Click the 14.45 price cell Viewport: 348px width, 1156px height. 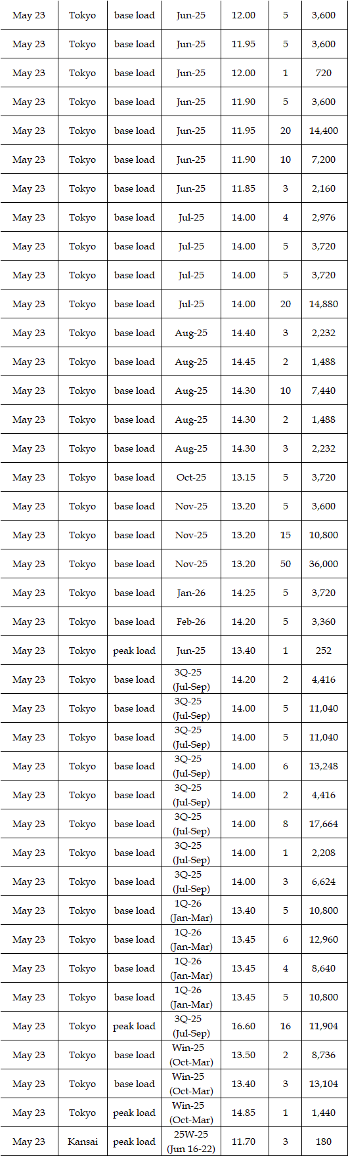pos(244,362)
